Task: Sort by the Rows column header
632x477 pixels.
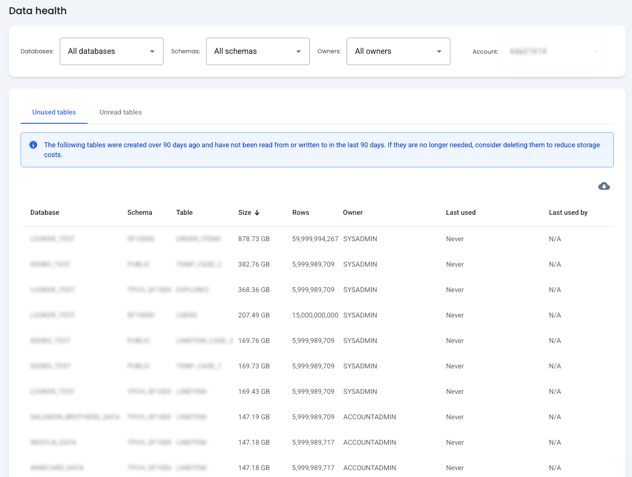Action: [x=301, y=212]
